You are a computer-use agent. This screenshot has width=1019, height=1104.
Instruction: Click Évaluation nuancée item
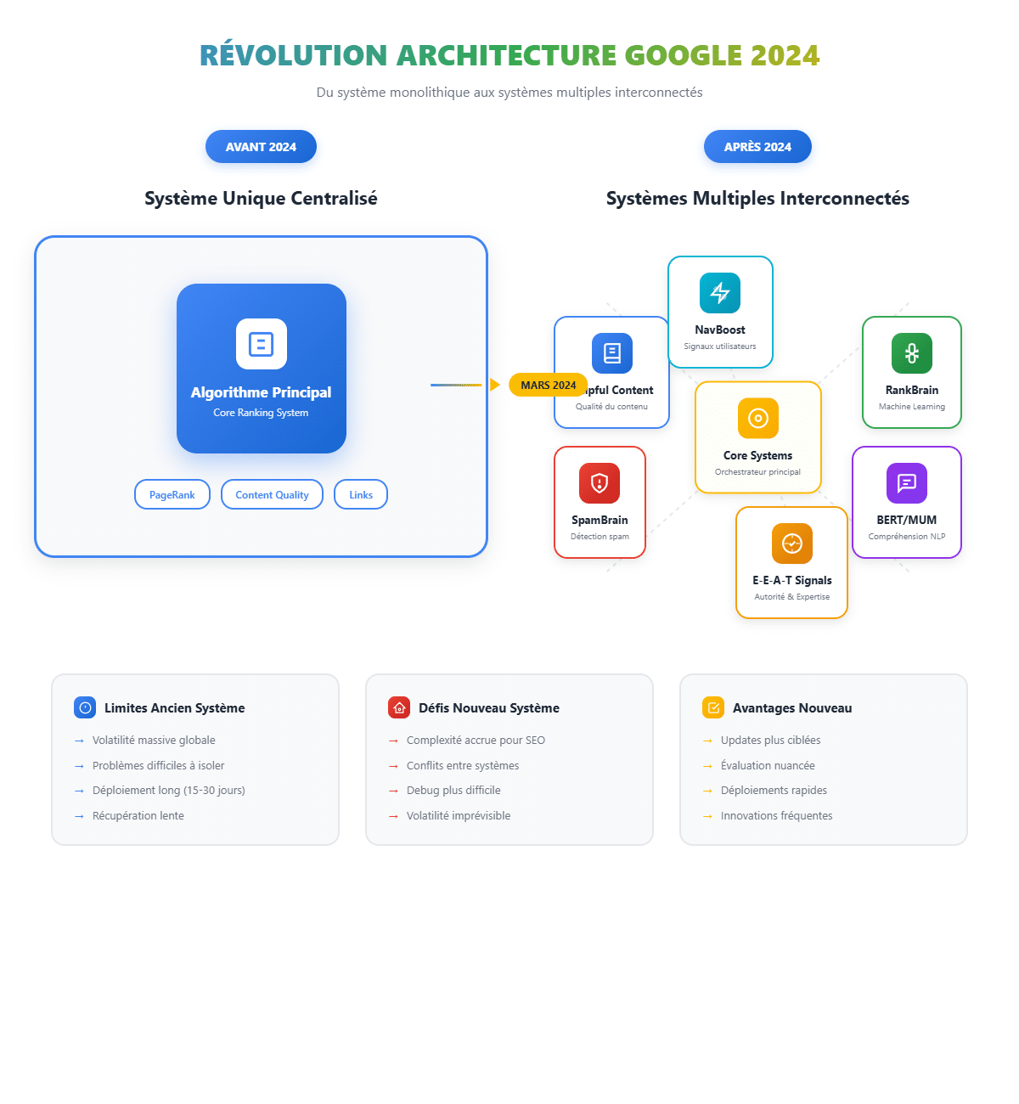(x=768, y=766)
